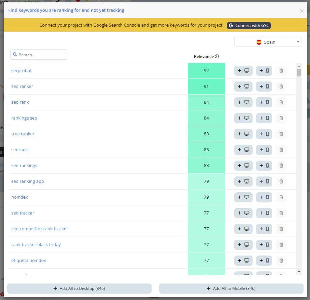This screenshot has height=300, width=310.
Task: Add seo ranker to desktop tracking
Action: coord(243,87)
